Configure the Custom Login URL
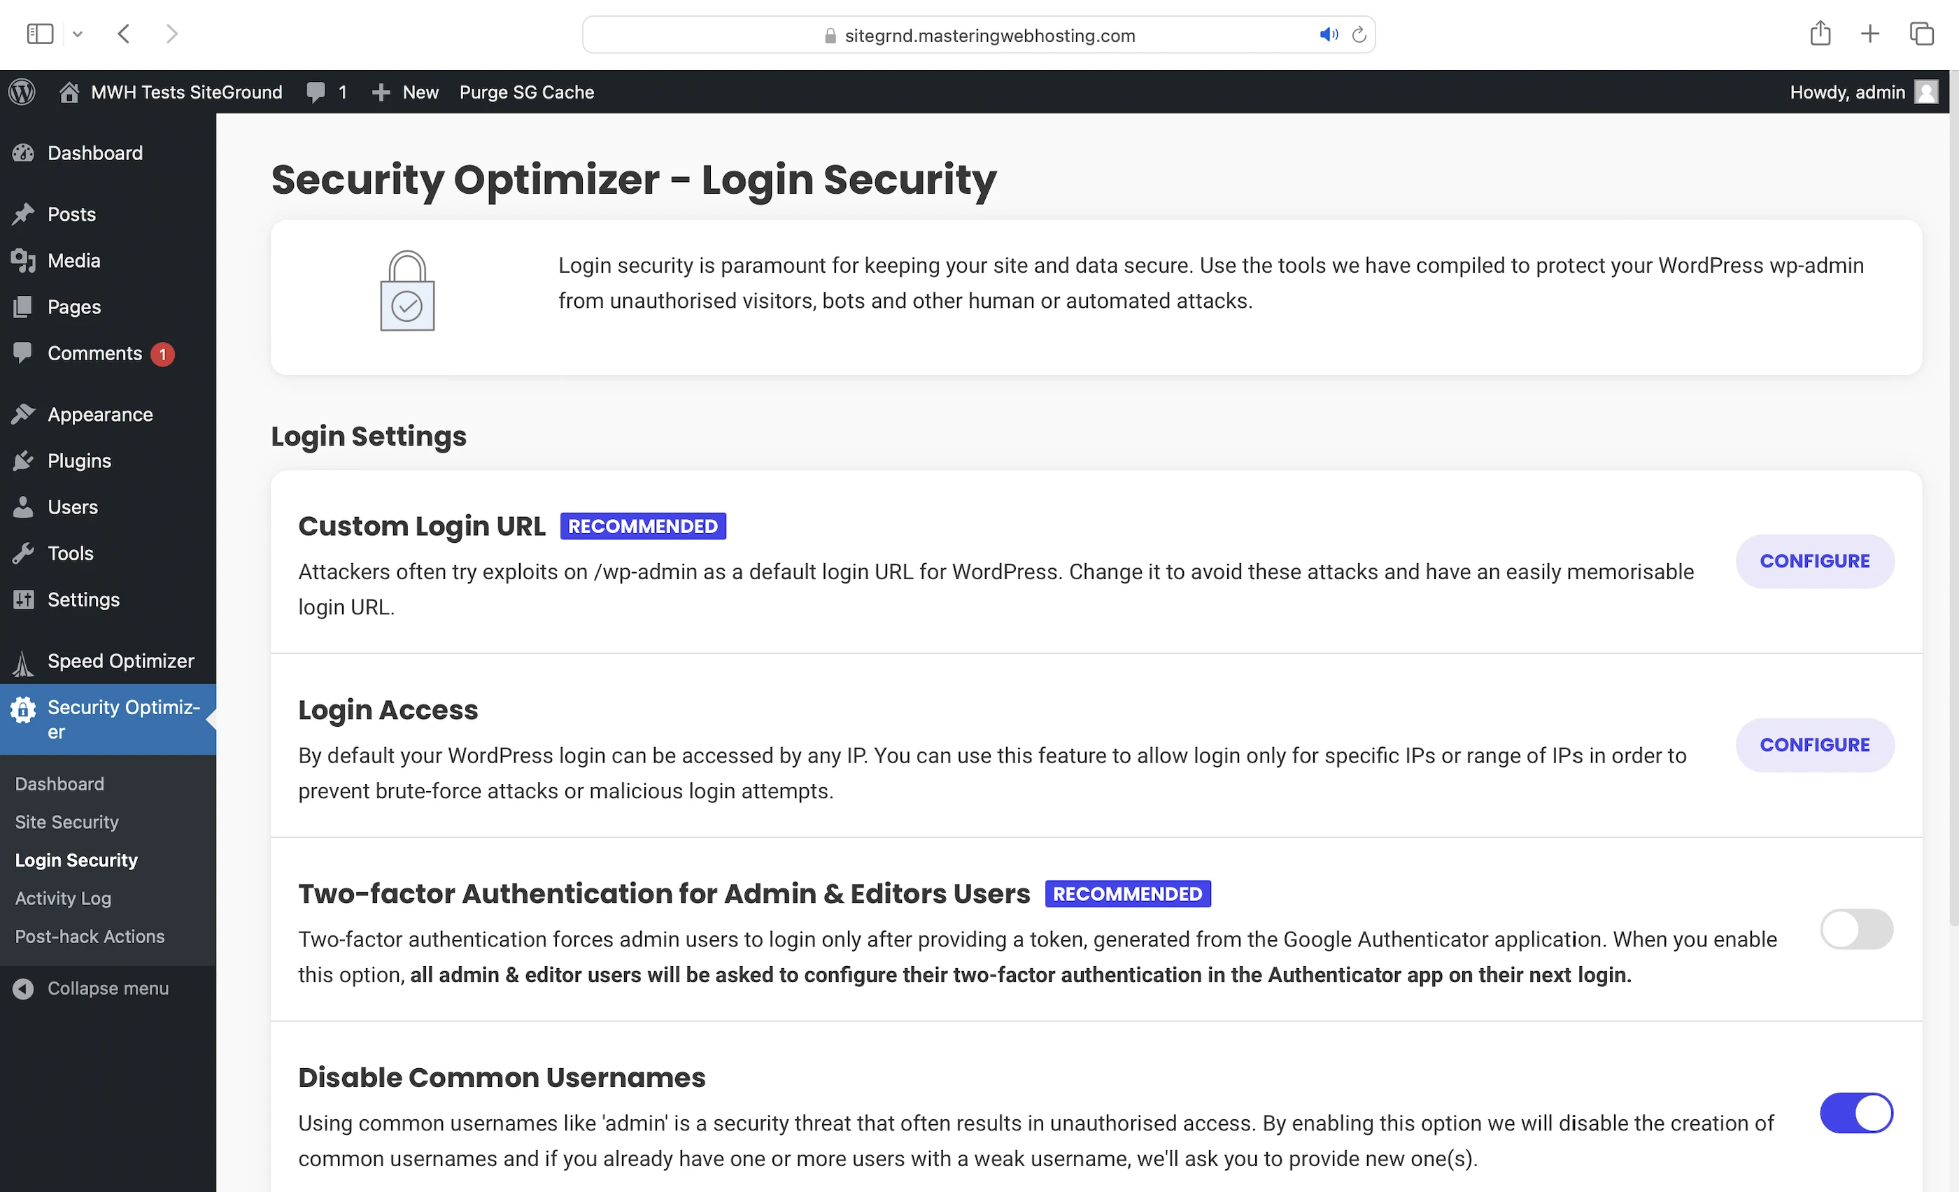This screenshot has width=1959, height=1192. click(x=1813, y=561)
